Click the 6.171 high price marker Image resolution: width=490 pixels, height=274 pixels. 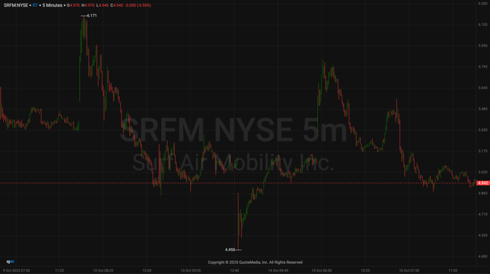click(92, 16)
